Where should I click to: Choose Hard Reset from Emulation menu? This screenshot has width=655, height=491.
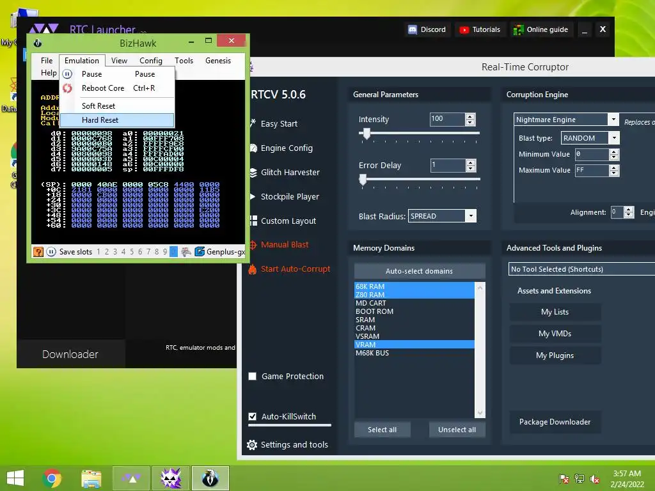[117, 120]
